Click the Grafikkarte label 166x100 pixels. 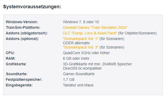click(x=16, y=64)
